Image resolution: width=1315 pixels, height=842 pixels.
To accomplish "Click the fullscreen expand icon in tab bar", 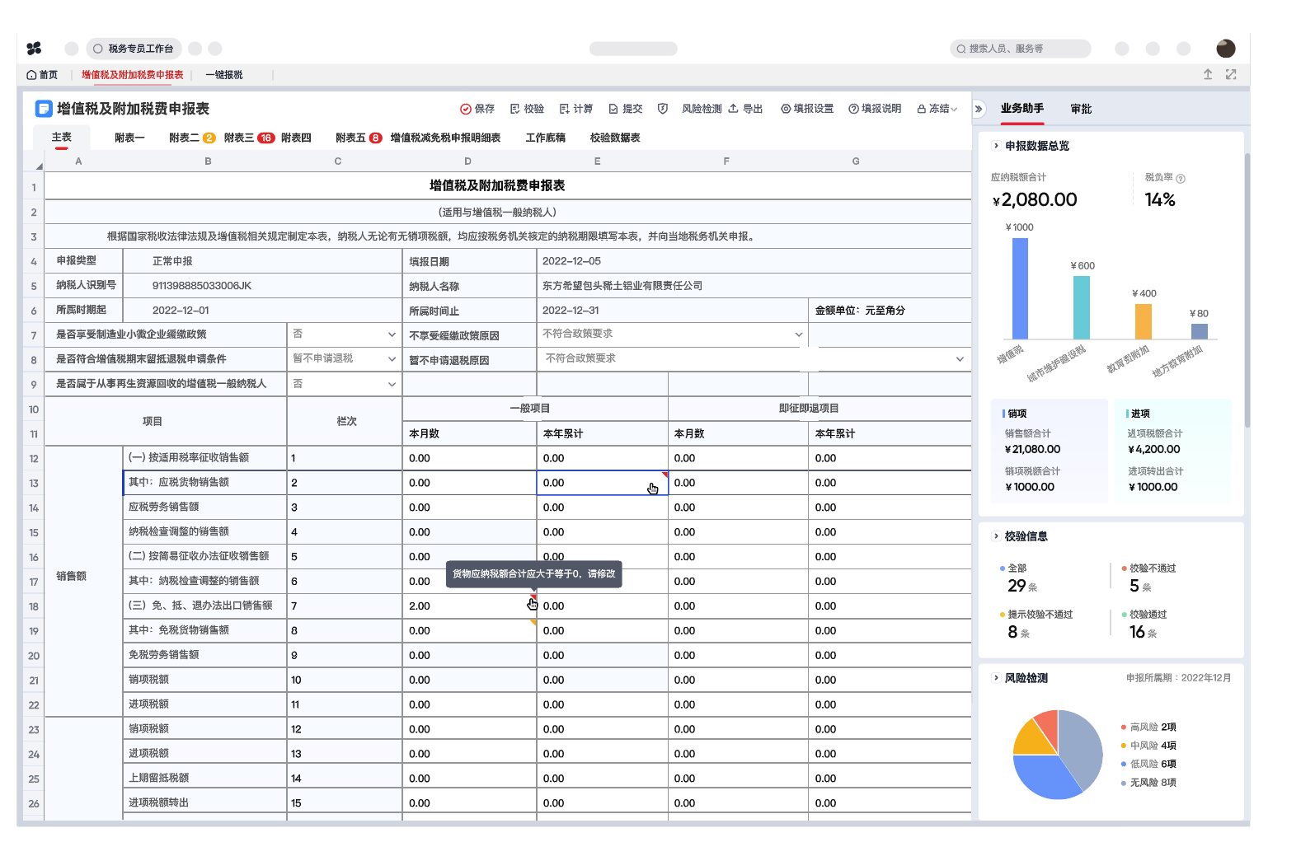I will click(x=1231, y=74).
